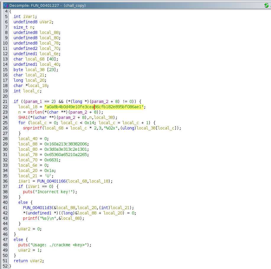Click the 0x1a value assigned to local_20

coord(49,171)
